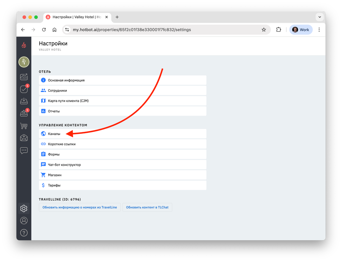Open Магазин settings row
The image size is (342, 262).
coord(123,175)
